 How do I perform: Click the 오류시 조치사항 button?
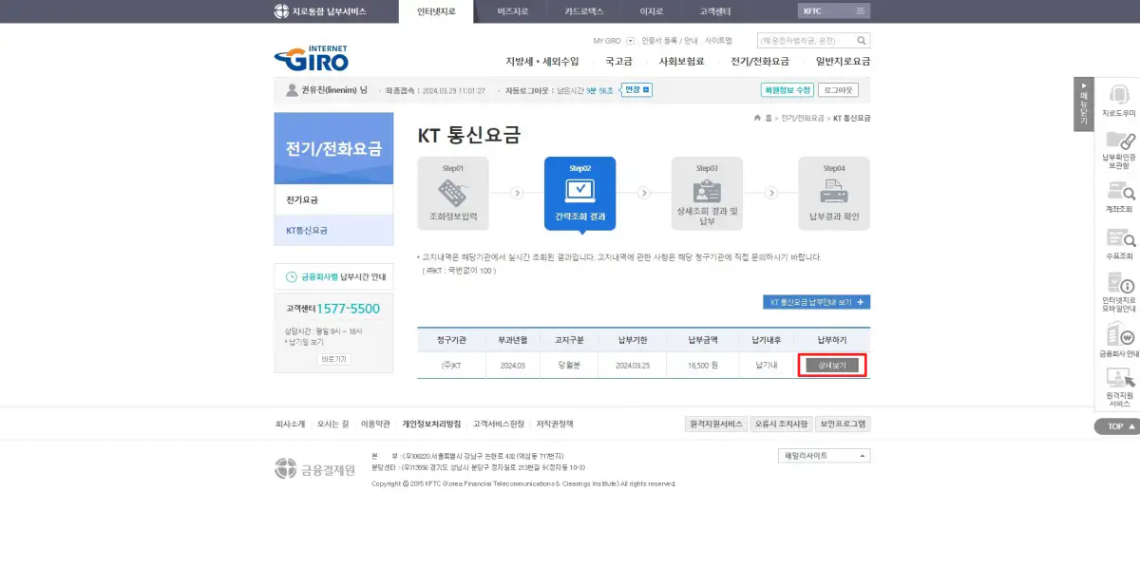pos(782,425)
